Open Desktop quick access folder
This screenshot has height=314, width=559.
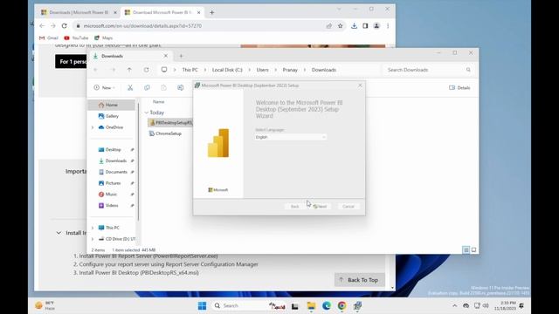(113, 149)
